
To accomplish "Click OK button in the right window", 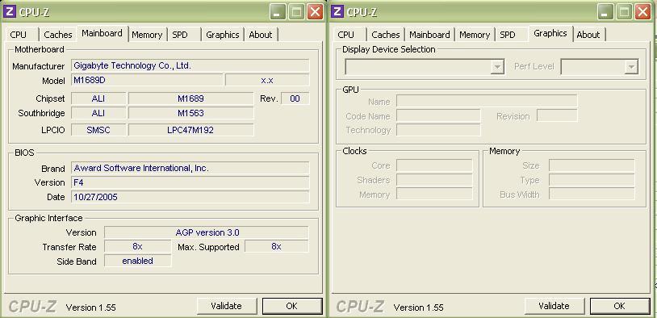I will point(620,306).
